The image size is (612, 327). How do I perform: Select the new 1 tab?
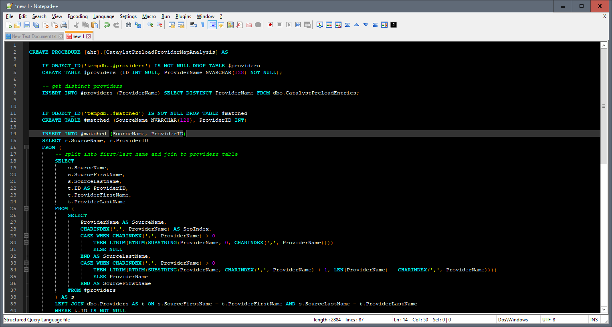[78, 36]
